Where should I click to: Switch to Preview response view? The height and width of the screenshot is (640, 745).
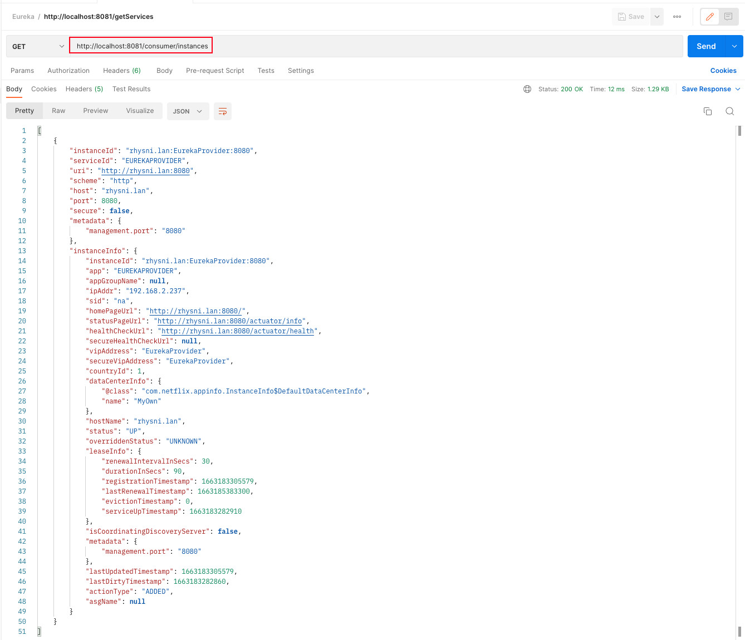pos(96,111)
